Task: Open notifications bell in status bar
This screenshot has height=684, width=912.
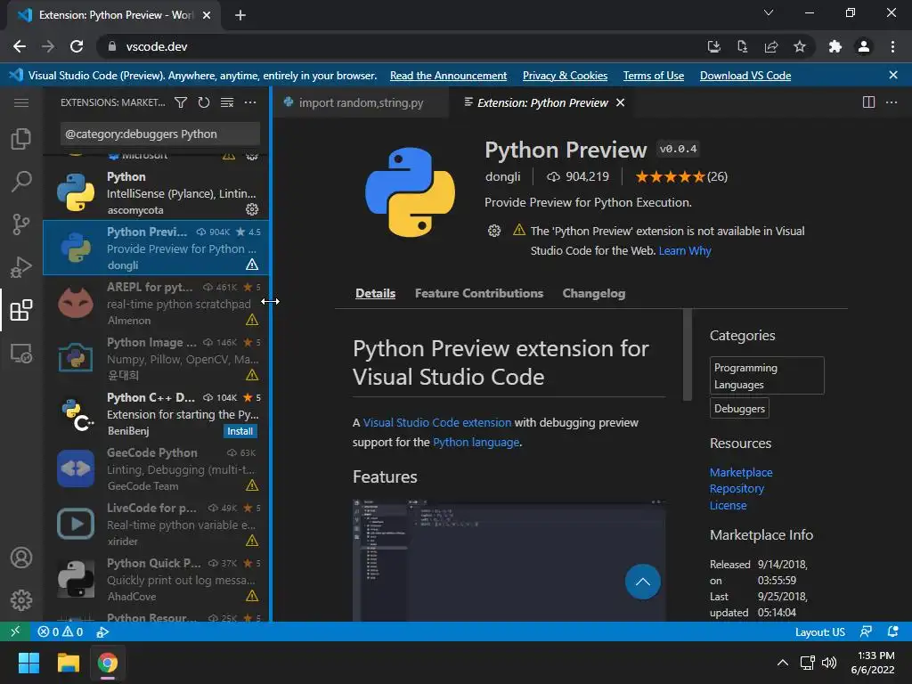Action: (892, 631)
